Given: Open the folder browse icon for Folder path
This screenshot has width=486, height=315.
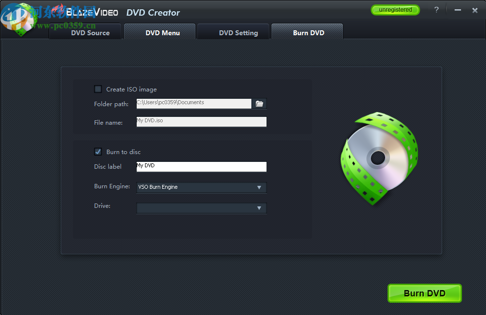Looking at the screenshot, I should (259, 104).
